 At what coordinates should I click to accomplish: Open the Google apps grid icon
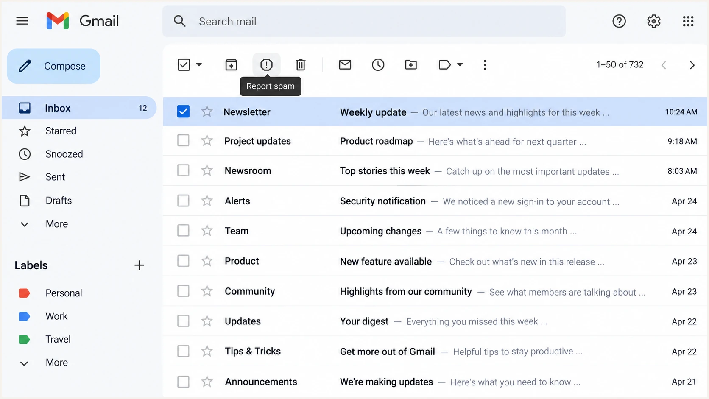coord(688,21)
